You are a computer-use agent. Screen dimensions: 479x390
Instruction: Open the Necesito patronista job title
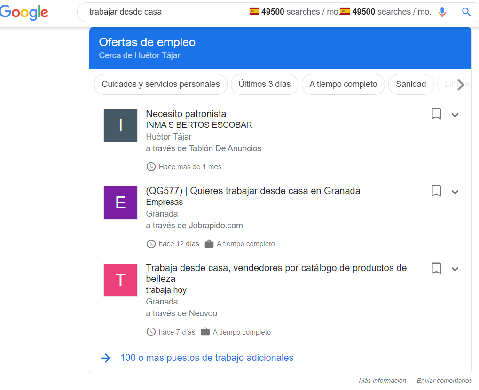coord(186,114)
